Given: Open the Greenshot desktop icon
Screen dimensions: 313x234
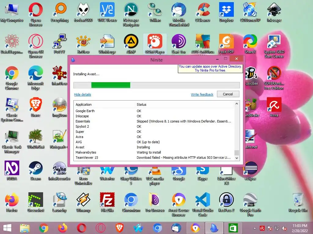Looking at the screenshot, I should pyautogui.click(x=35, y=202).
